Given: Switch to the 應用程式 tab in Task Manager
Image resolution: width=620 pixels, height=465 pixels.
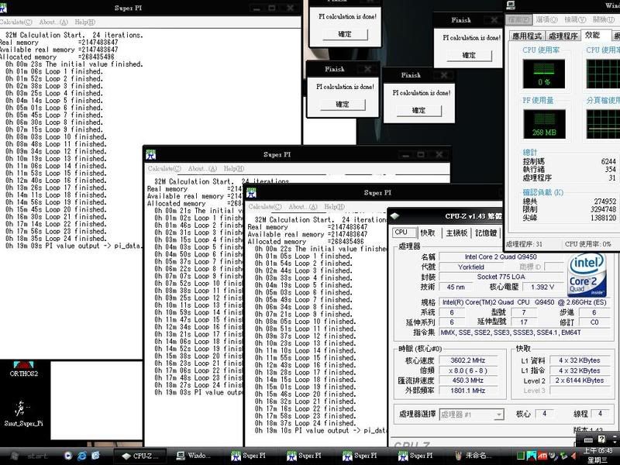Looking at the screenshot, I should pos(527,36).
